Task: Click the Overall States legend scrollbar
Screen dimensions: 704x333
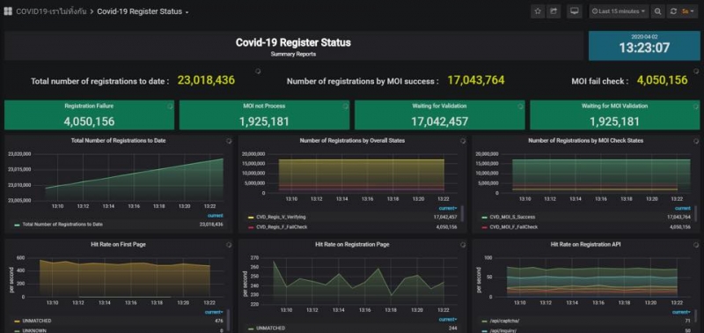Action: 462,214
